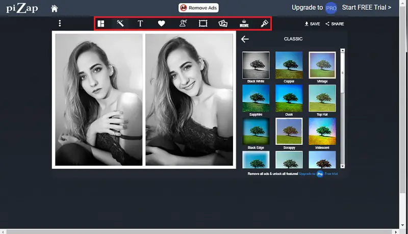The width and height of the screenshot is (408, 234).
Task: Go to piZap home page
Action: pos(55,9)
